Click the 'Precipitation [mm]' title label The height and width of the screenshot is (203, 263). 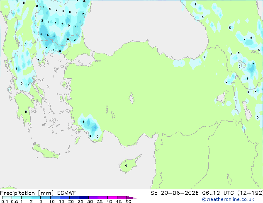(x=27, y=193)
